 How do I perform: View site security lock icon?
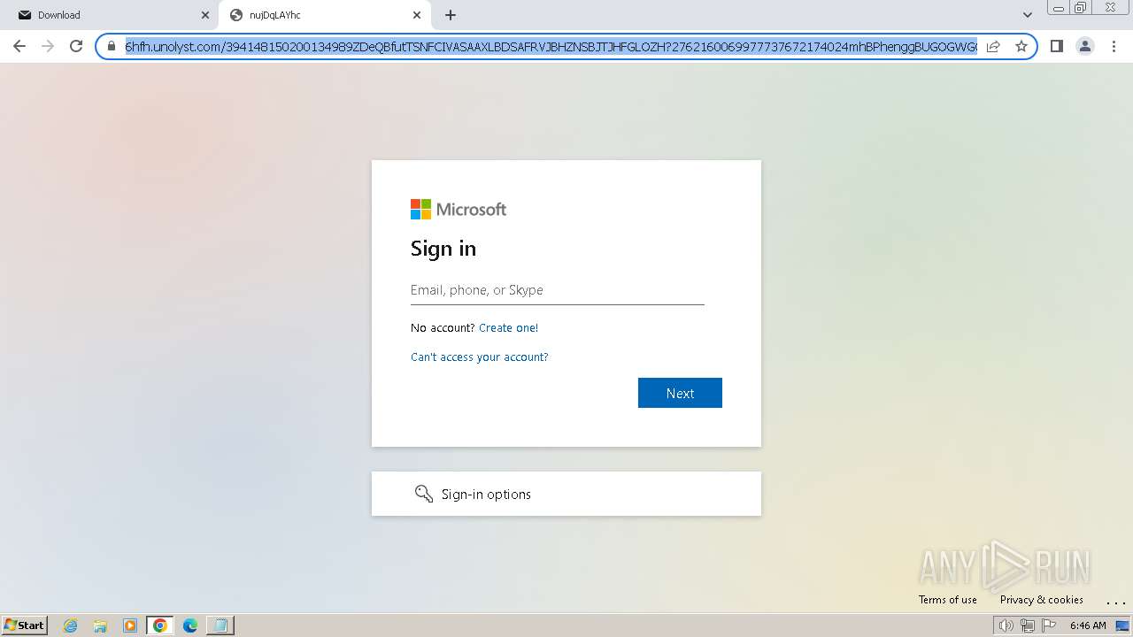[112, 46]
